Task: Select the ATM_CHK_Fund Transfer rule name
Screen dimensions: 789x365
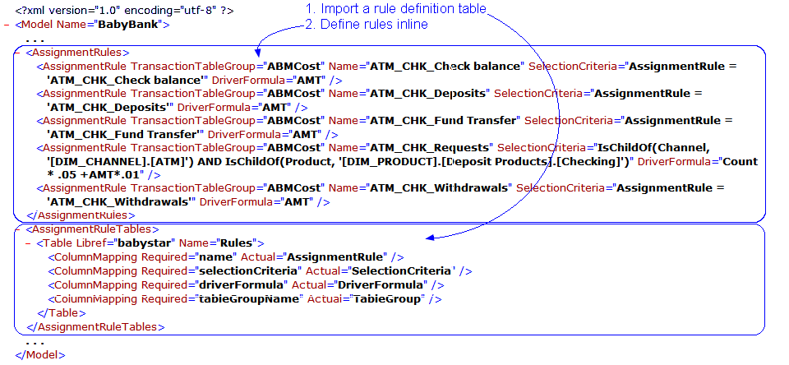Action: (443, 121)
